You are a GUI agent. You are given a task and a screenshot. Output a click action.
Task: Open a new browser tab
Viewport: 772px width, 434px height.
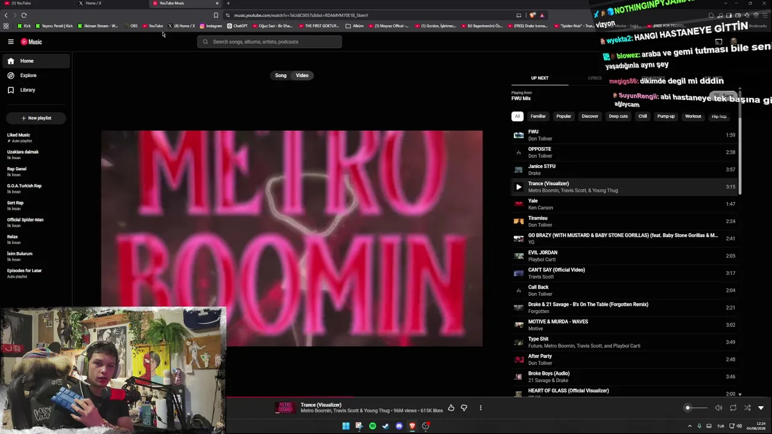(228, 3)
